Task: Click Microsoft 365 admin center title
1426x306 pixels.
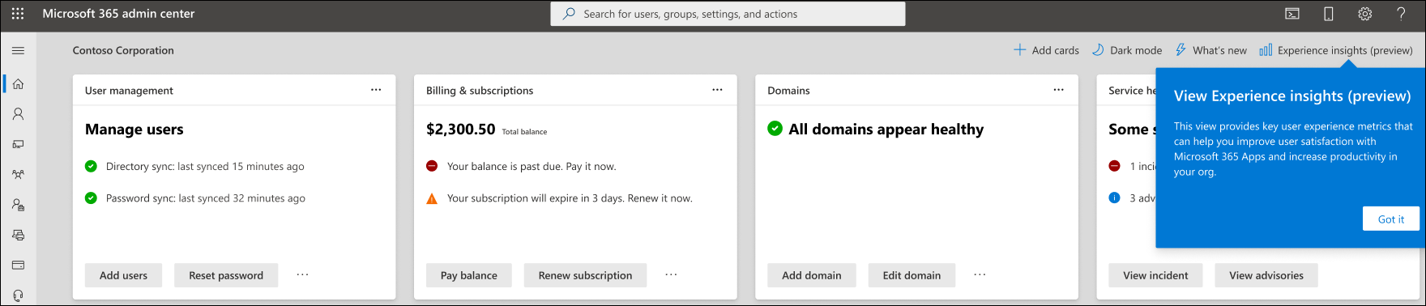Action: 118,14
